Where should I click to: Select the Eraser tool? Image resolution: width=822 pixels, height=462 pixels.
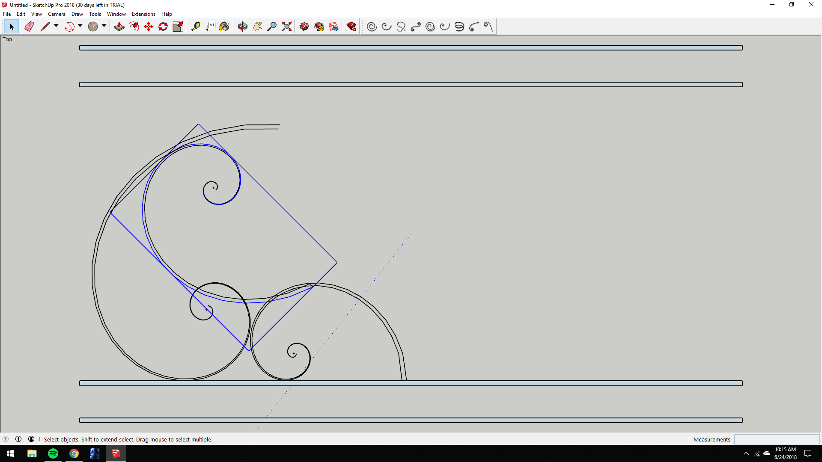pyautogui.click(x=29, y=27)
